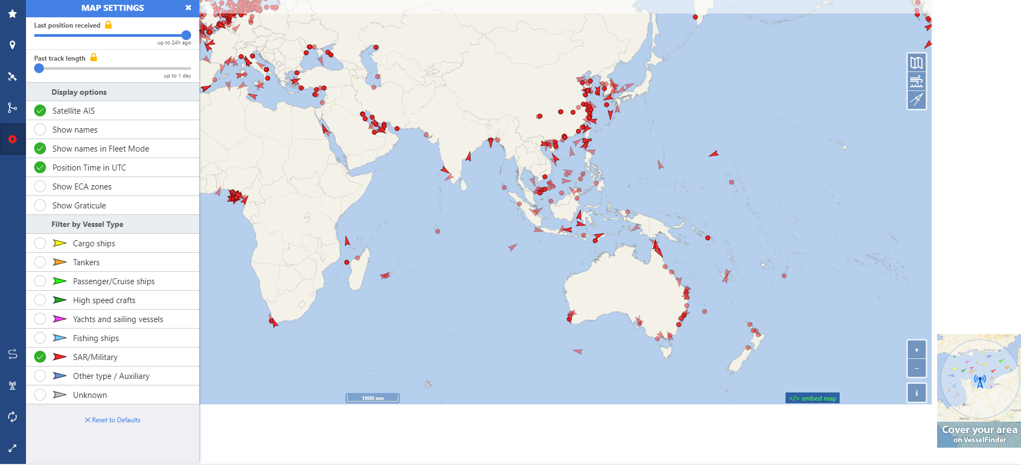Screen dimensions: 1021x465
Task: Click the antenna station icon in sidebar
Action: click(12, 385)
